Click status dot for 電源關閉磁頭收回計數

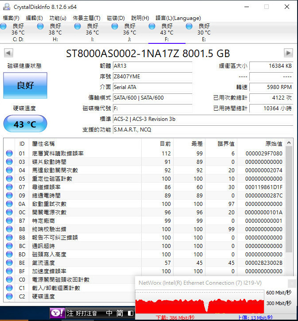9,279
